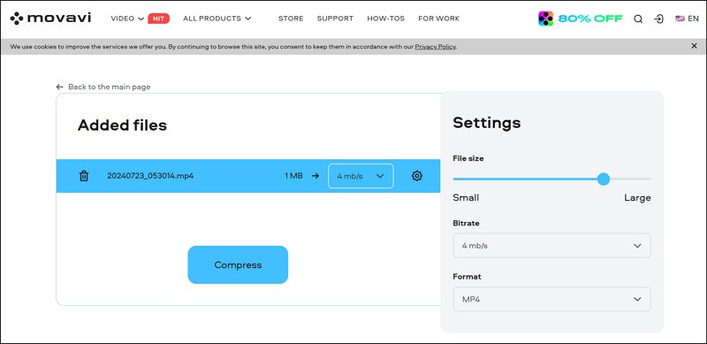Open file settings via gear icon

(417, 176)
